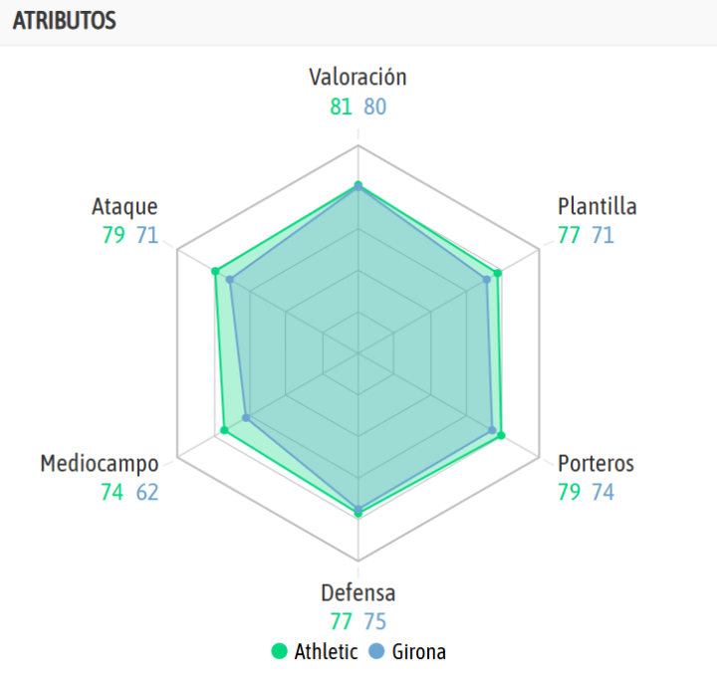Select the Valoración axis label

(358, 78)
